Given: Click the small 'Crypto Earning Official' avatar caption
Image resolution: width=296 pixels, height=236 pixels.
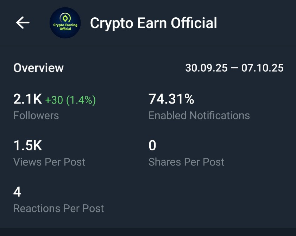Looking at the screenshot, I should 65,27.
